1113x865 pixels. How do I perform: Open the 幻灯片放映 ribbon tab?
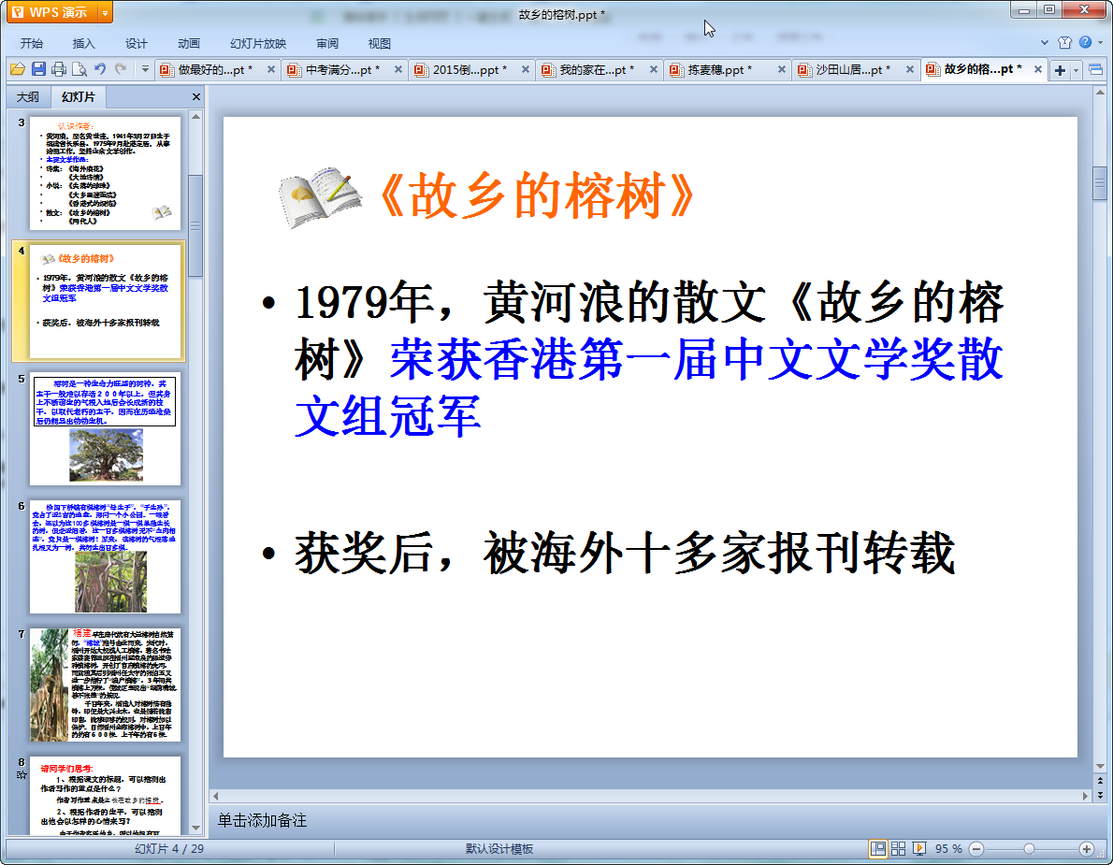(257, 43)
